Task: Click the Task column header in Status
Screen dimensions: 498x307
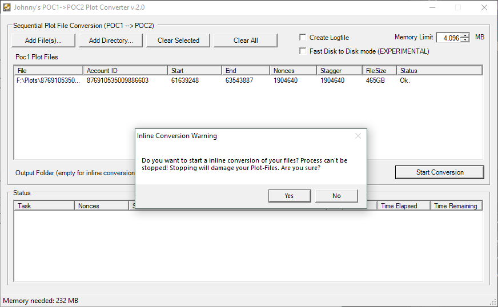Action: pyautogui.click(x=45, y=206)
